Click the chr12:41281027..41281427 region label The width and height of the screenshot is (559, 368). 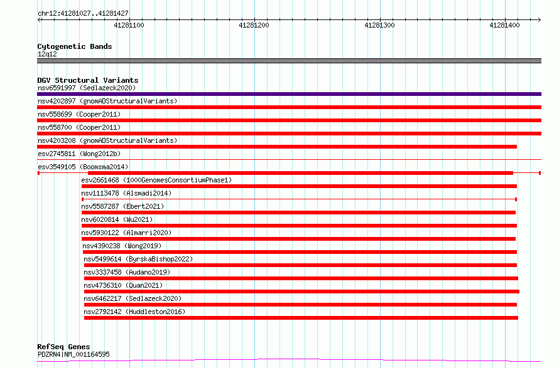point(83,13)
